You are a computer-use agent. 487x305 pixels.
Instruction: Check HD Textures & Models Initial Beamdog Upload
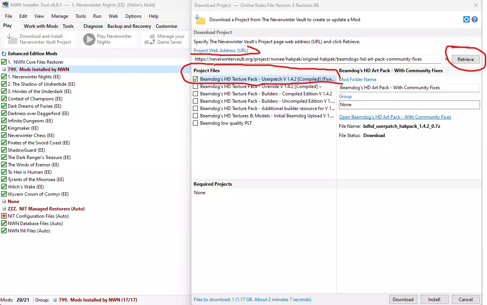pyautogui.click(x=196, y=116)
